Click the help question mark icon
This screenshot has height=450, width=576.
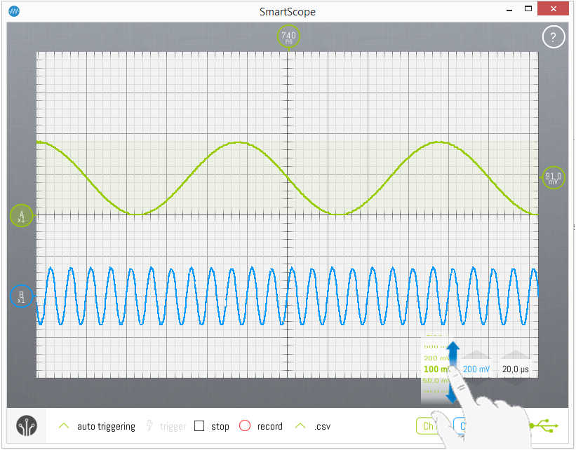pos(553,37)
